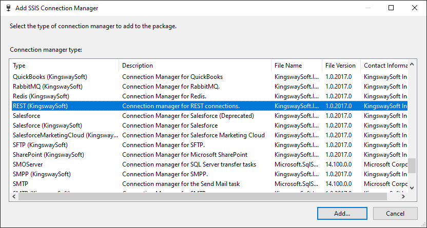Click 'Connection Manager for Salesforce Marketing Cloud'
The image size is (427, 228).
[193, 135]
